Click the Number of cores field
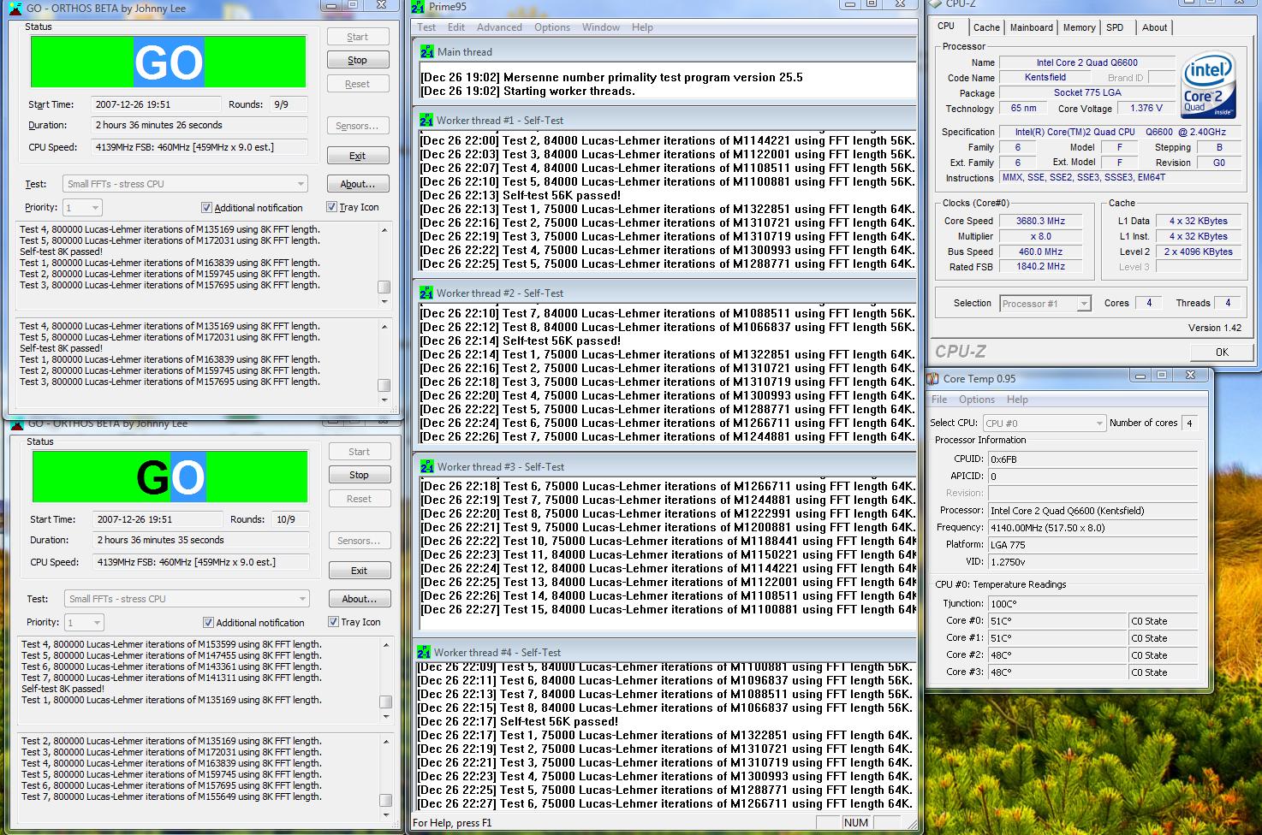Screen dimensions: 1262x835 1189,423
